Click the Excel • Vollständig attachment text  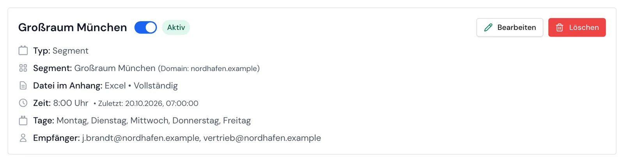point(141,85)
